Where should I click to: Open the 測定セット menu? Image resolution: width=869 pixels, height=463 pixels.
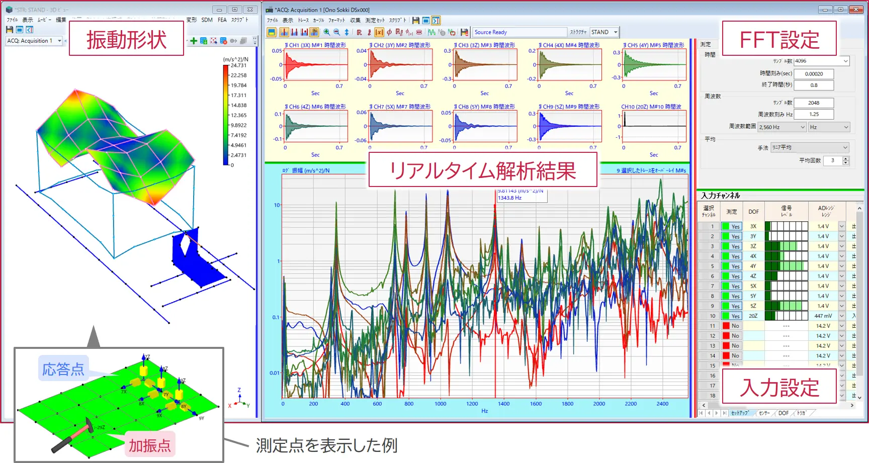click(x=375, y=21)
